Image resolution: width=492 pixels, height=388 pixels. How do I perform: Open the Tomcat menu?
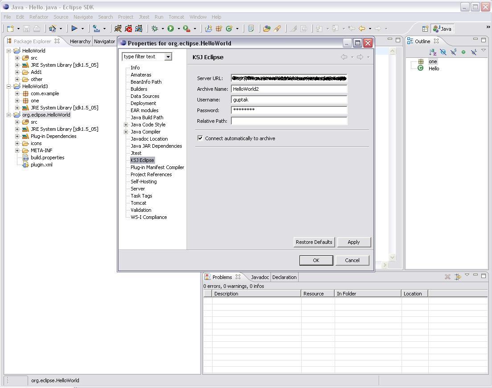point(176,17)
